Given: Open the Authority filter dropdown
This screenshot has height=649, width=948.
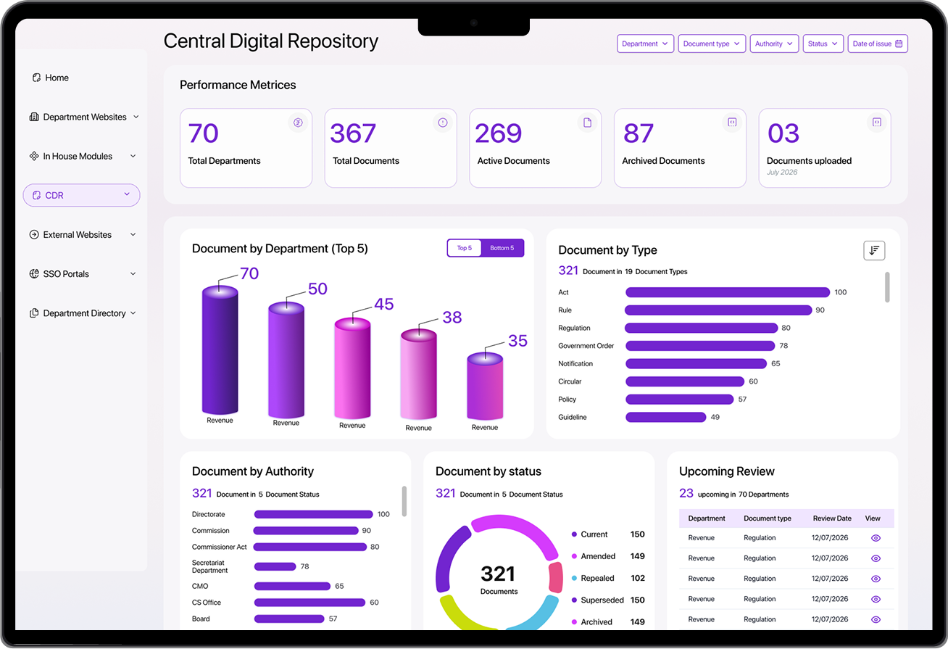Looking at the screenshot, I should (x=774, y=44).
